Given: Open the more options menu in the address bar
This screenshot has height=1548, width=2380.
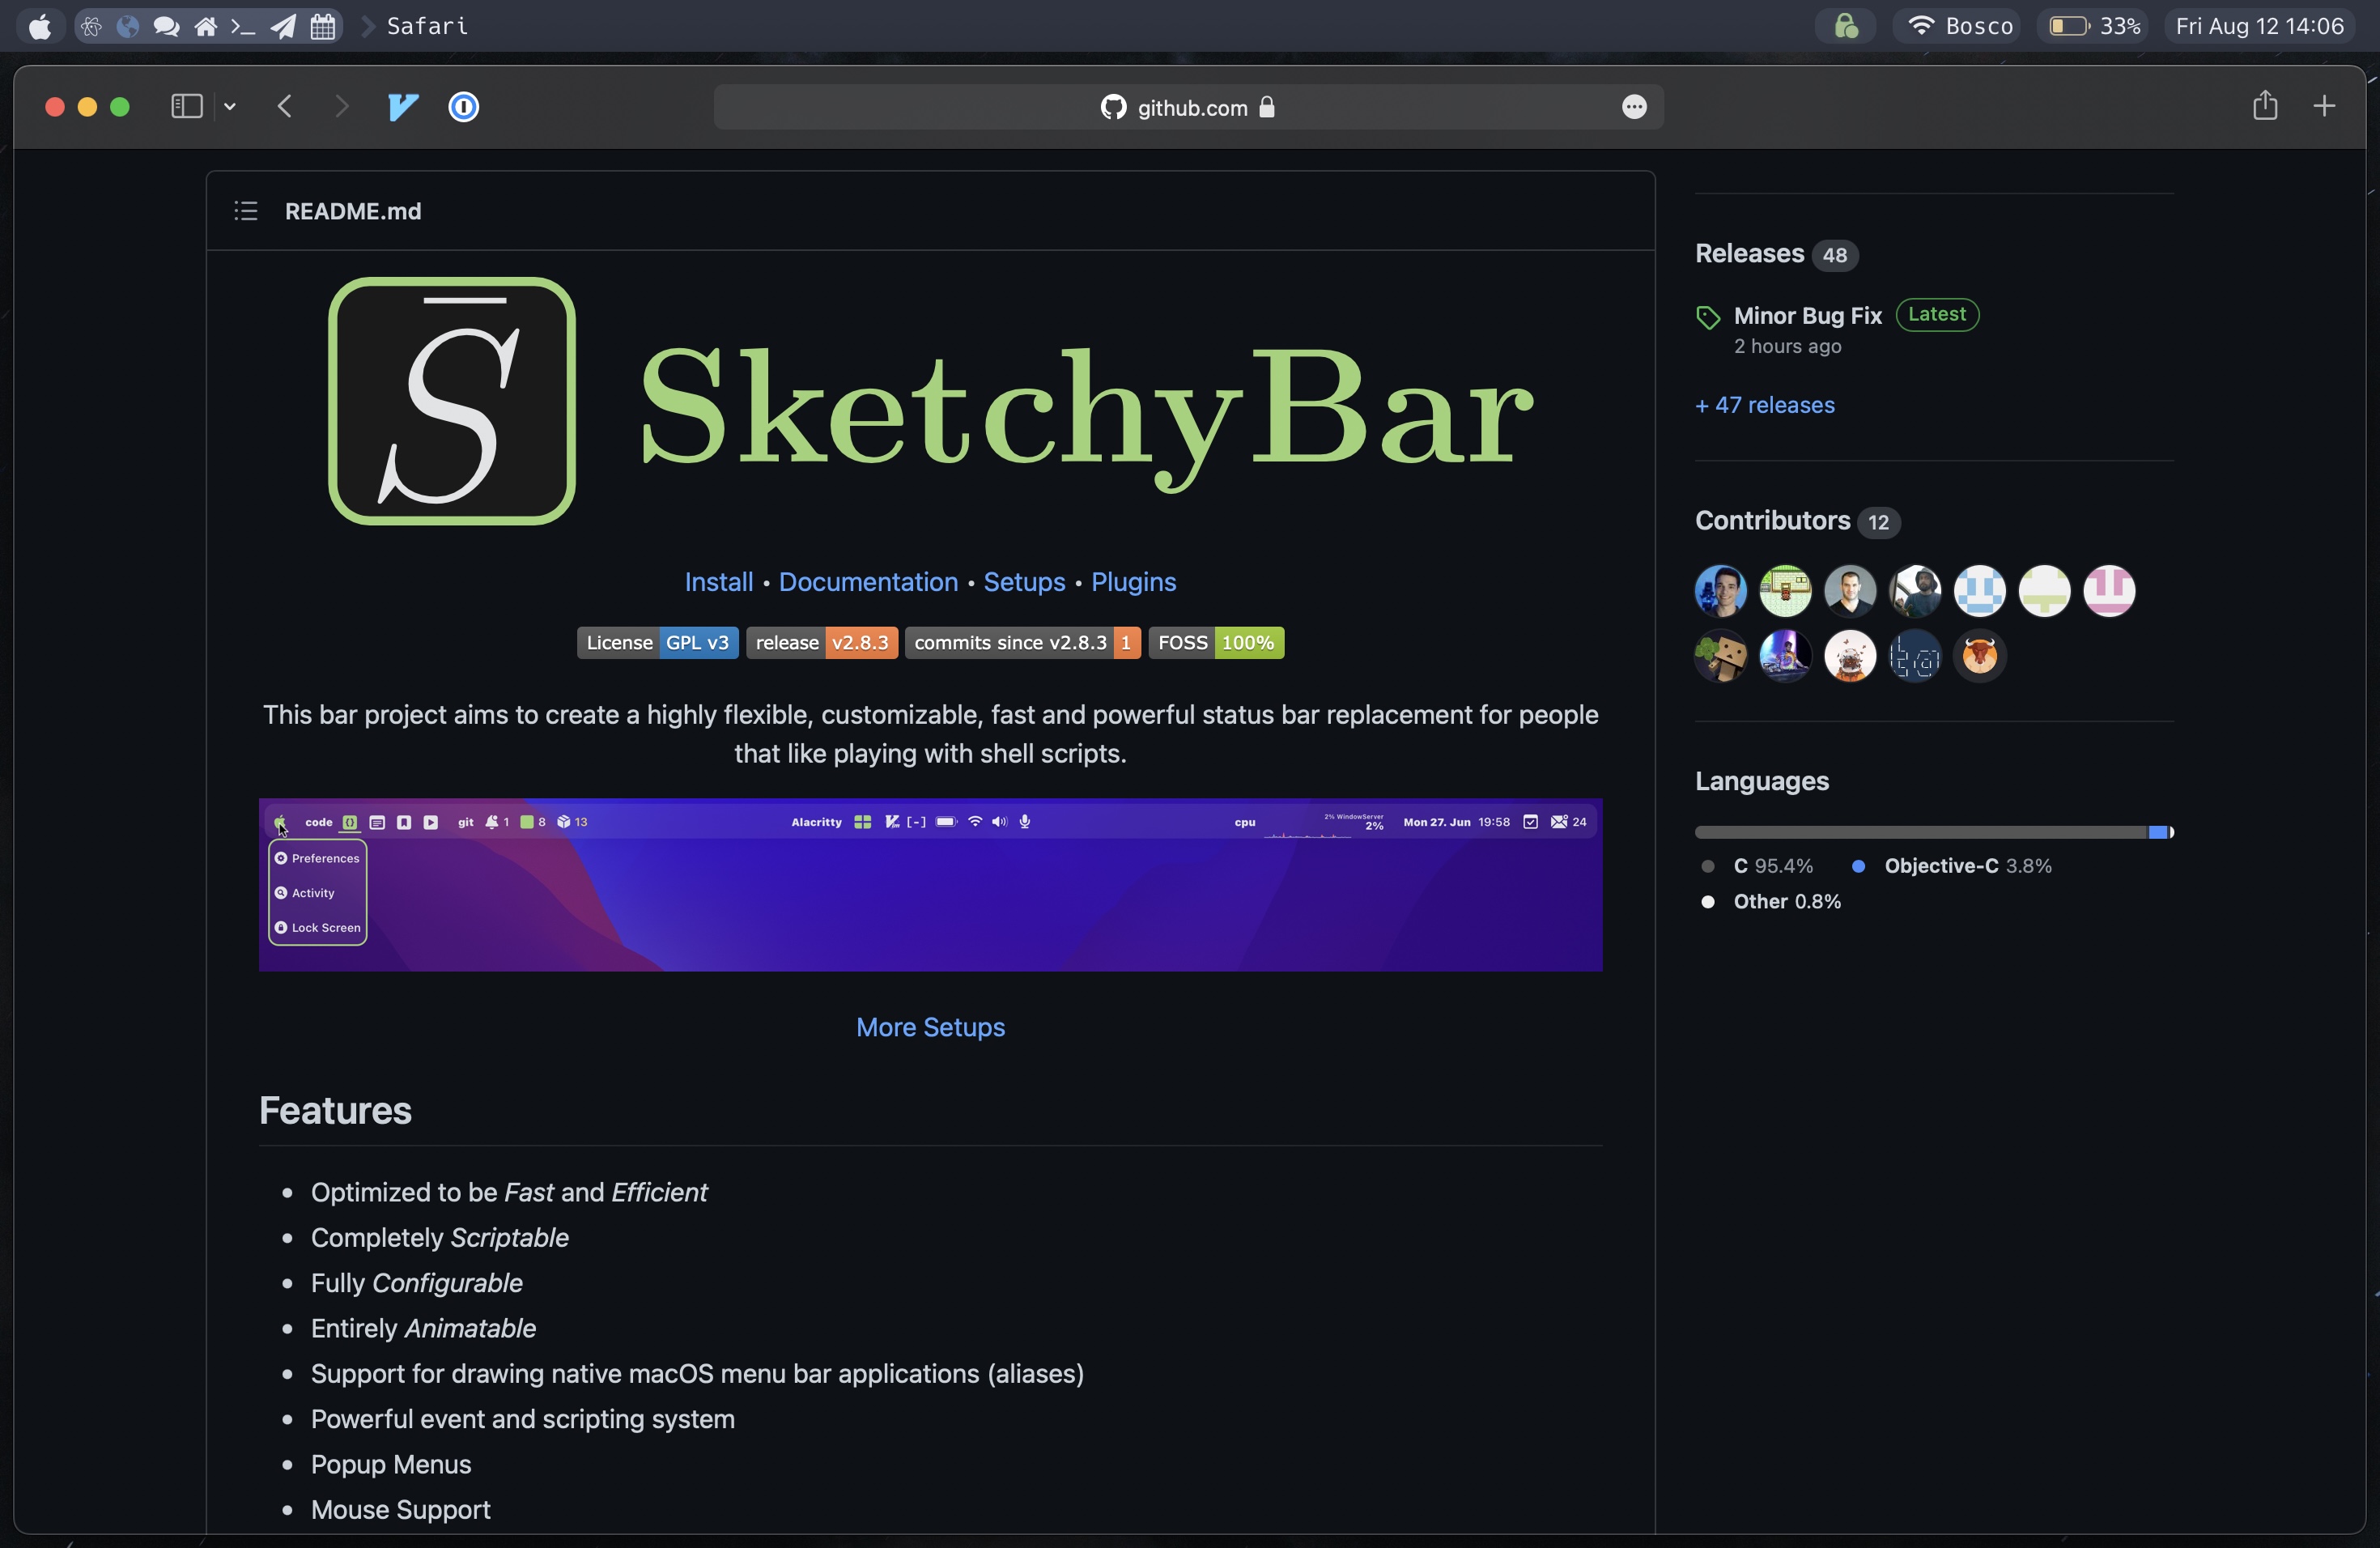Looking at the screenshot, I should [x=1634, y=107].
